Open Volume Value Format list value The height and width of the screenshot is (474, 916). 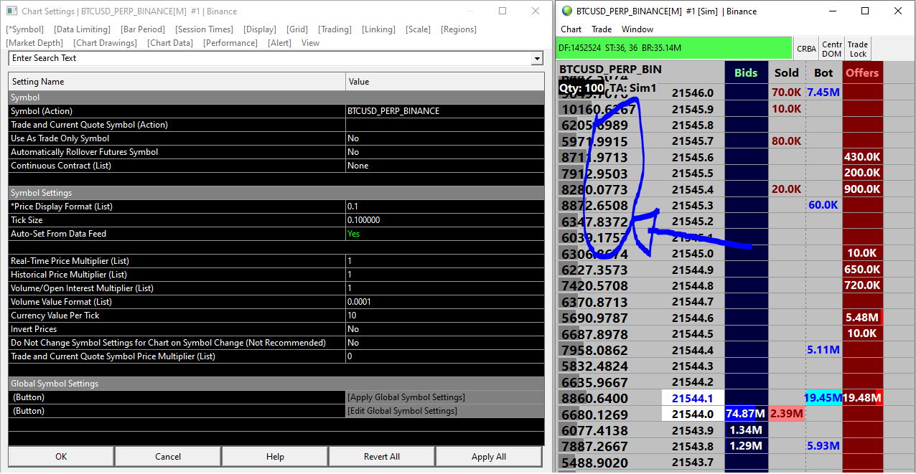pos(445,302)
